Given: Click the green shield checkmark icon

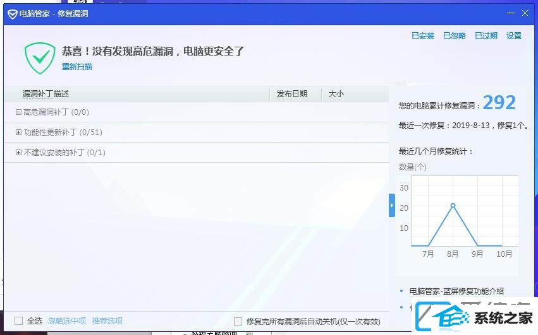Looking at the screenshot, I should 40,58.
